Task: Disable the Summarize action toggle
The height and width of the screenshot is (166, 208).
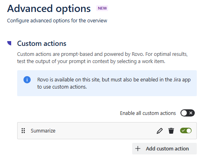Action: pos(186,130)
